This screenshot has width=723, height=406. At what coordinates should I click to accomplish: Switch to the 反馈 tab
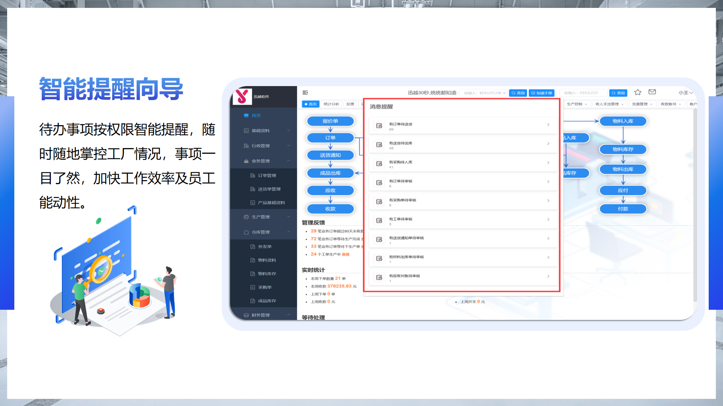350,104
